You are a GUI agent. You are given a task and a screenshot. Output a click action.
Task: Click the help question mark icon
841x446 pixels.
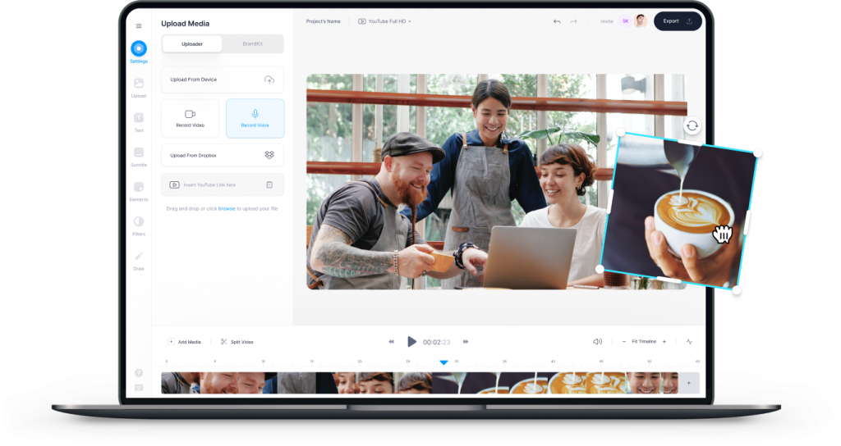pos(139,373)
